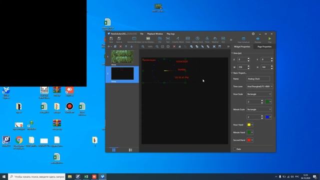Click the Name field containing Analog Clock

coord(258,79)
